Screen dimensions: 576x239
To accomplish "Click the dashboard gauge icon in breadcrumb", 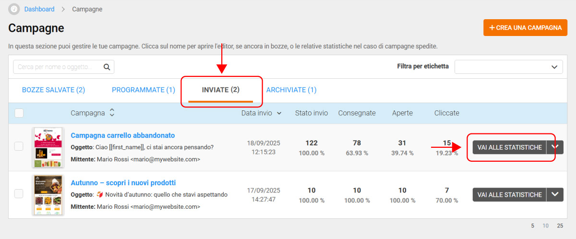I will coord(14,9).
